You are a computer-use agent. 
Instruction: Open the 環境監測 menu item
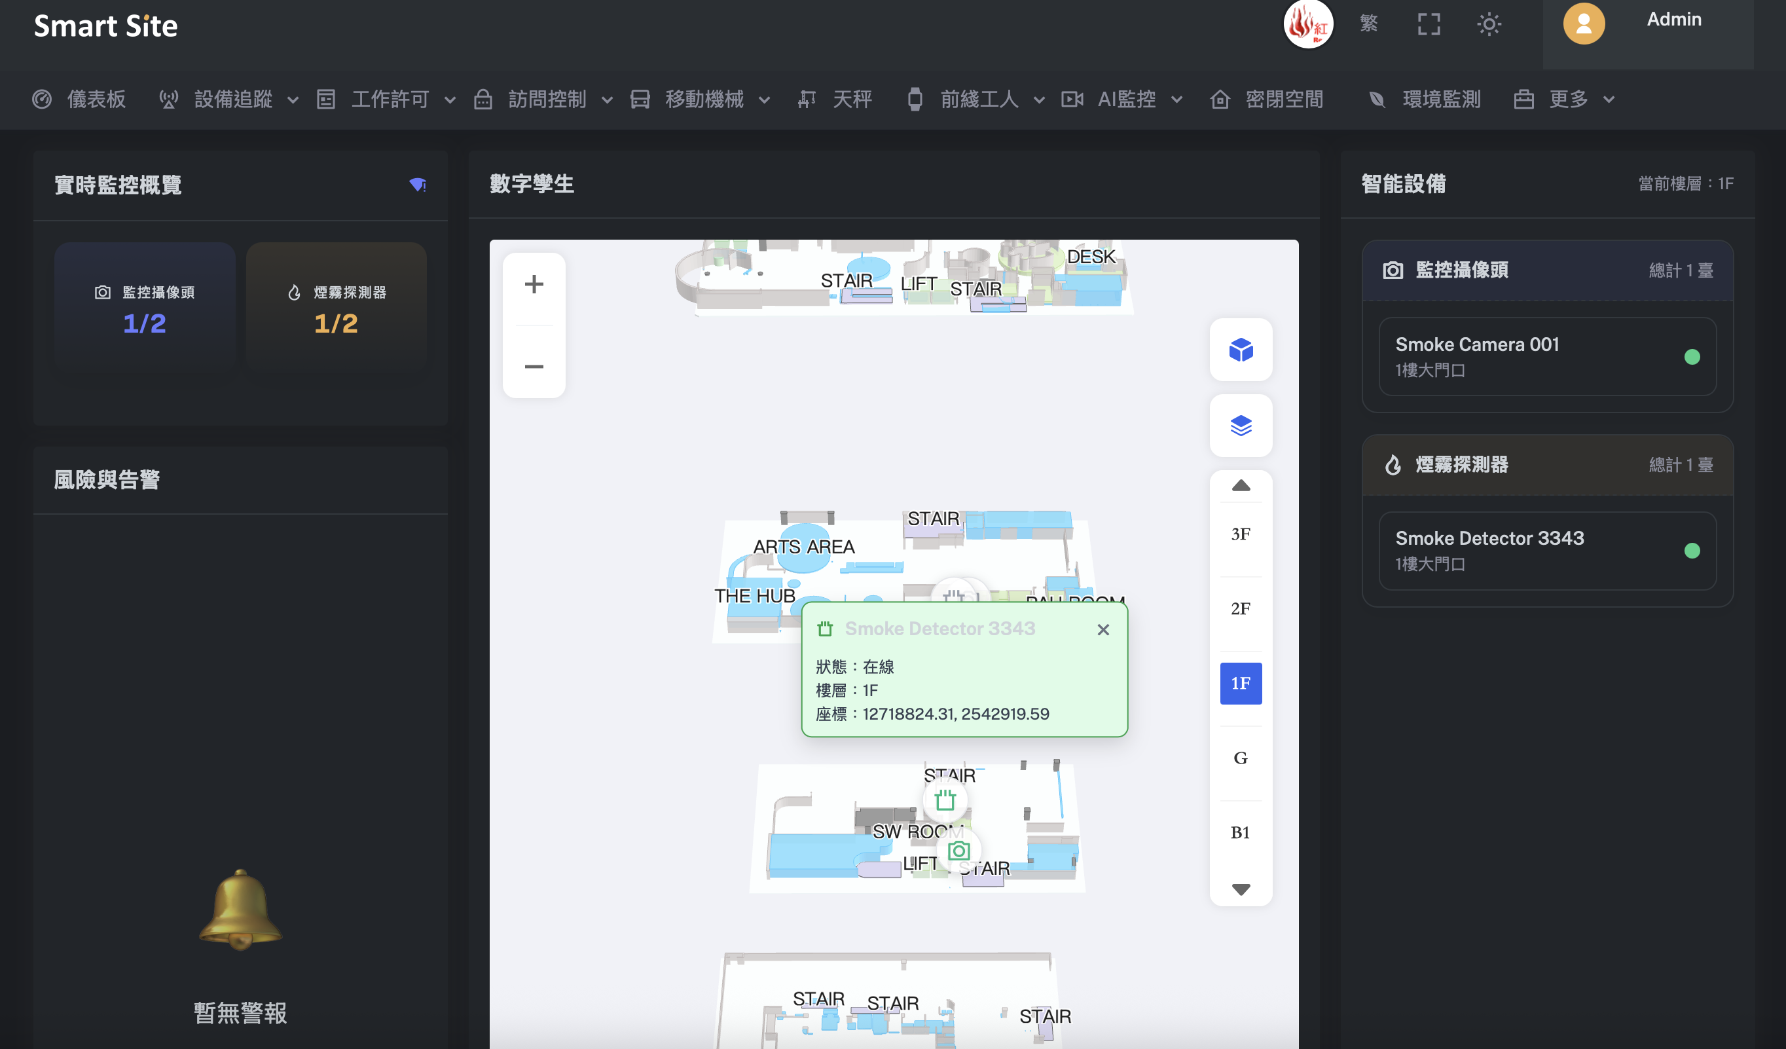(1424, 100)
